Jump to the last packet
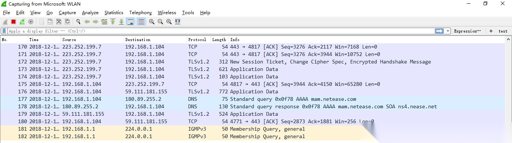512x143 pixels. point(121,22)
